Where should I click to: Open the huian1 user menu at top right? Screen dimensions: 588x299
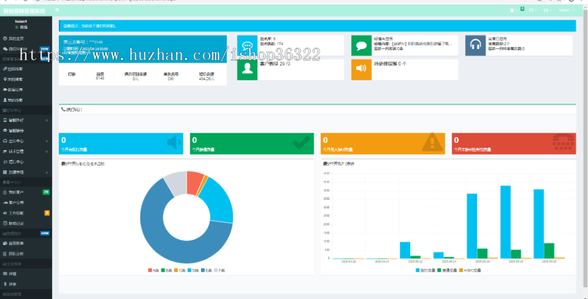(566, 10)
